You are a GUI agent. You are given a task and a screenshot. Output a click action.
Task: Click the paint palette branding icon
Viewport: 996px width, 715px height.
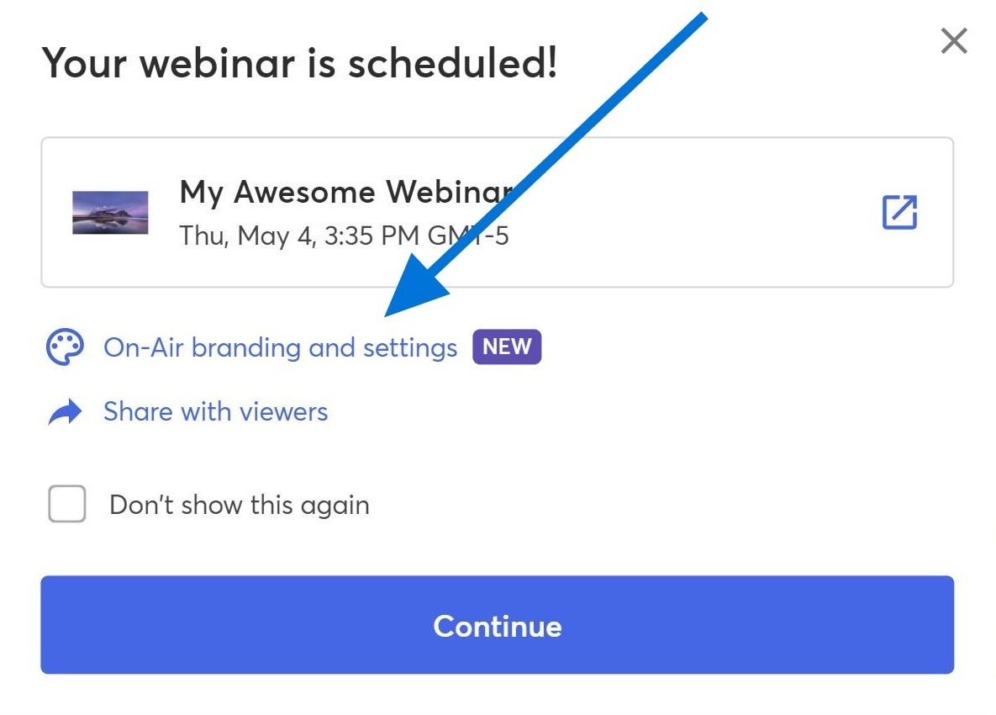pos(65,347)
